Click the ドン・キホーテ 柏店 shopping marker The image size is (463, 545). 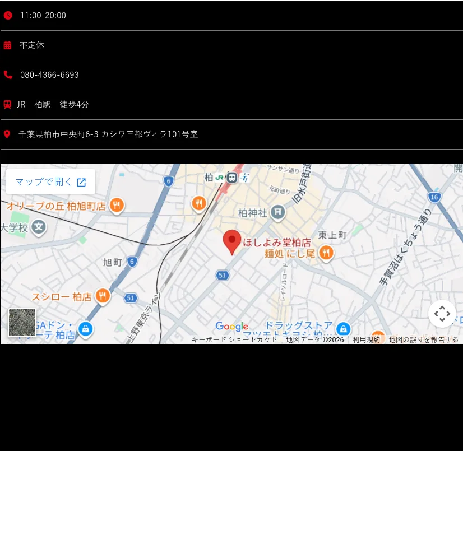(86, 328)
